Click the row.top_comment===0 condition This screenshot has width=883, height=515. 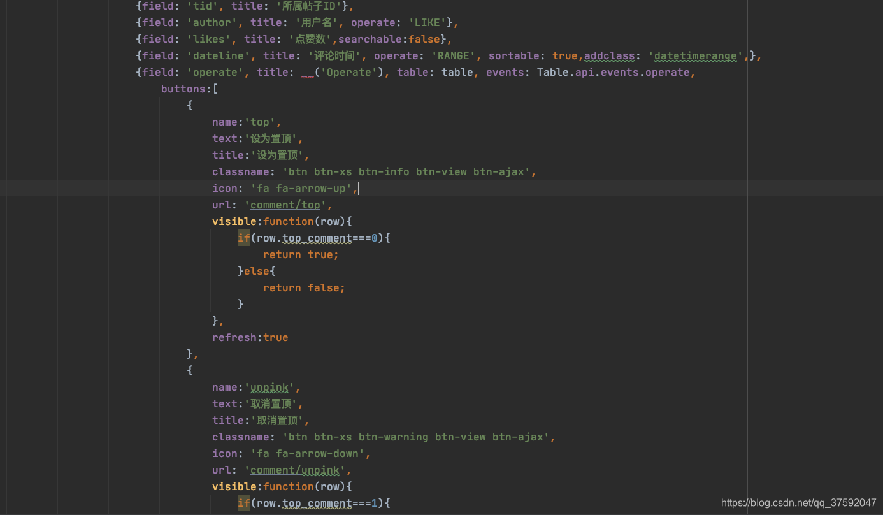click(x=317, y=238)
